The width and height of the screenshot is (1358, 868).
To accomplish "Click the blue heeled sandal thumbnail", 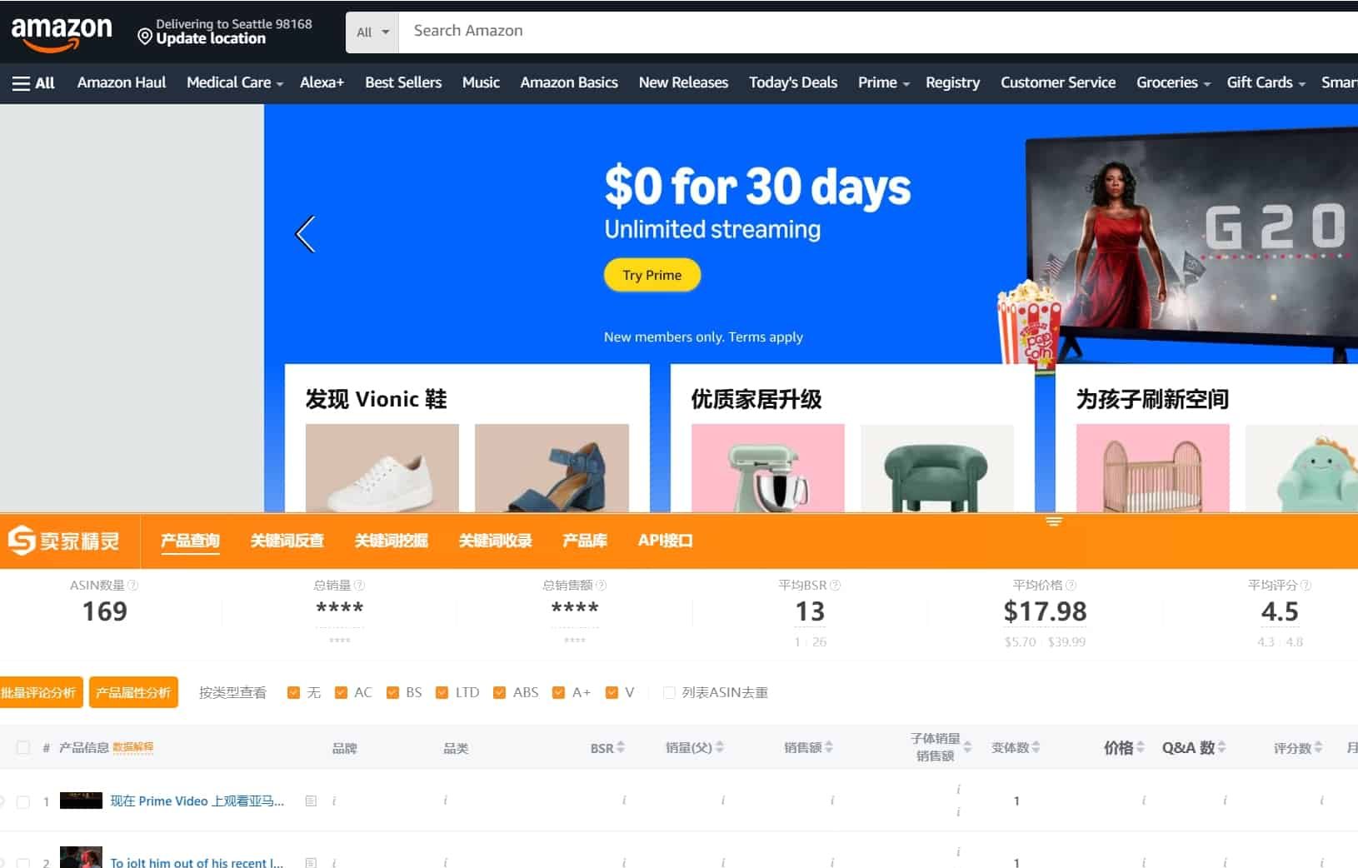I will click(552, 468).
